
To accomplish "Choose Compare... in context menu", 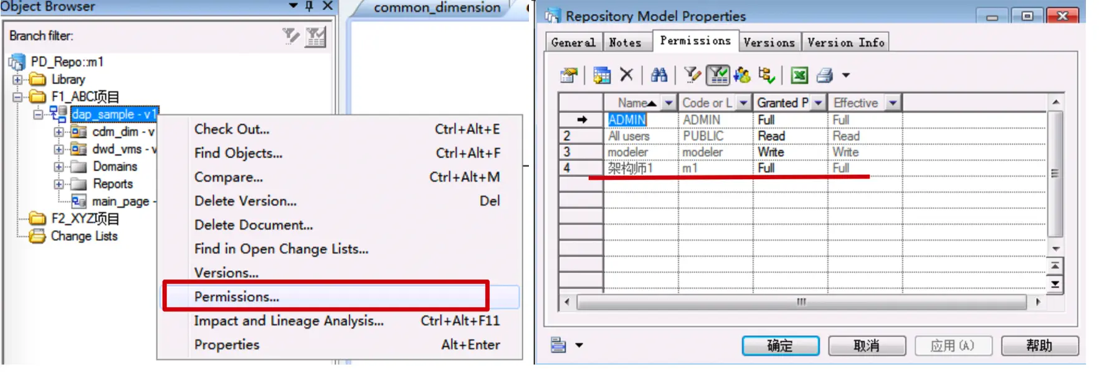I will (x=341, y=177).
